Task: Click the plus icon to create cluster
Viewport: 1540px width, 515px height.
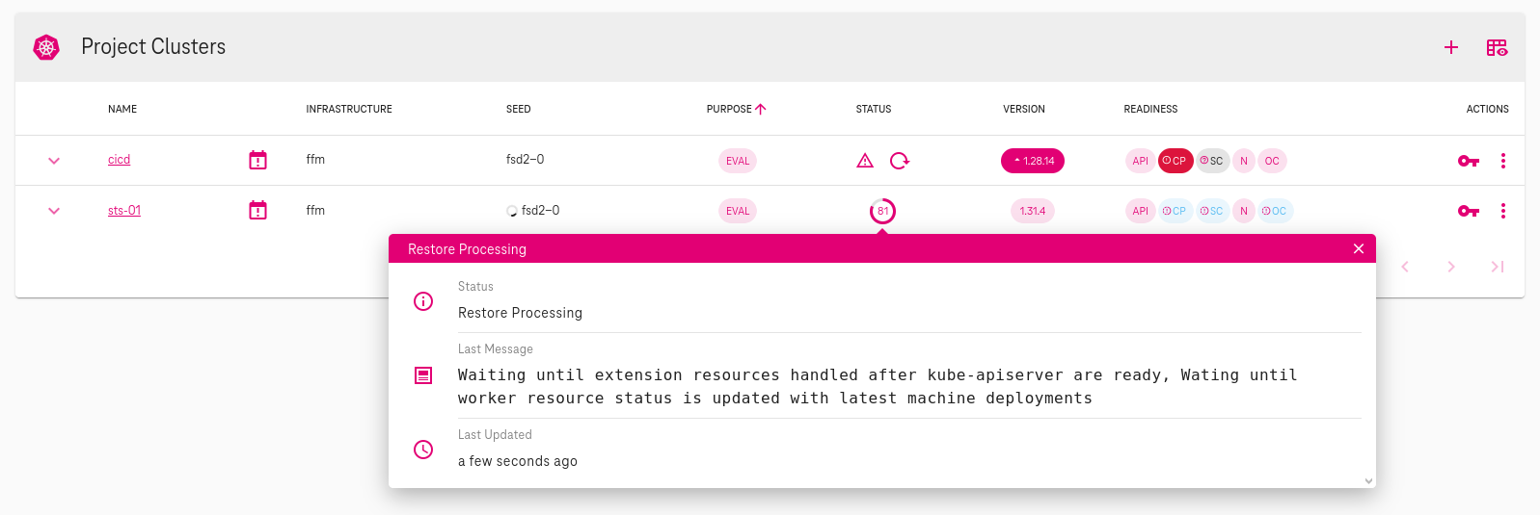Action: pos(1450,47)
